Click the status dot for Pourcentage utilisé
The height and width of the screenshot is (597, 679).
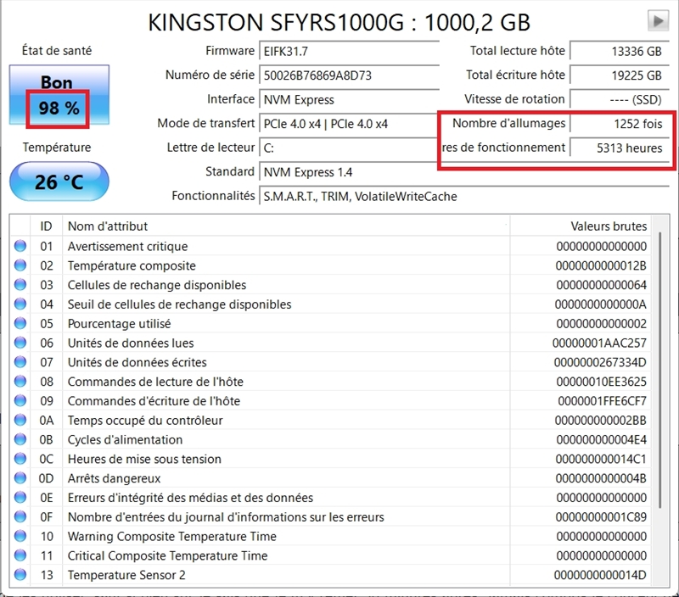pos(20,324)
